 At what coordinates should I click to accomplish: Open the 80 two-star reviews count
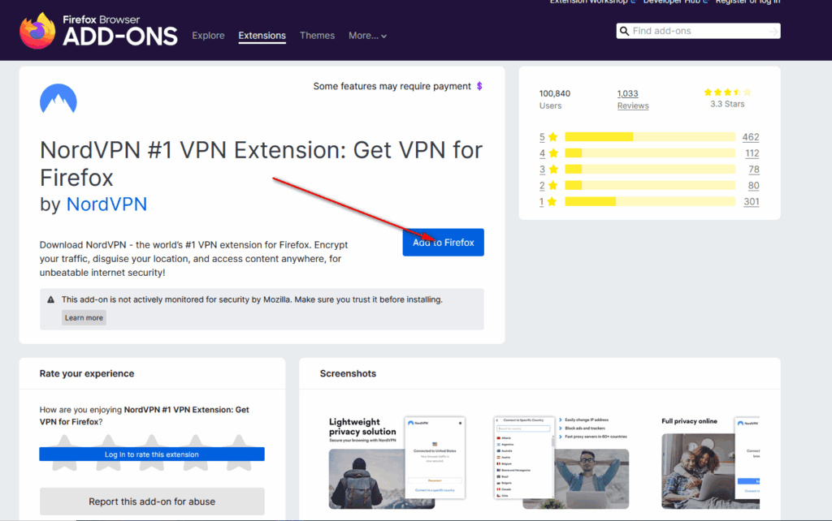[x=753, y=186]
